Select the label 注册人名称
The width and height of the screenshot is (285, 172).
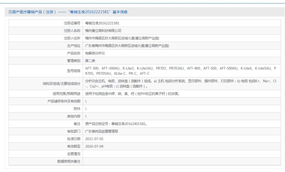coord(72,31)
